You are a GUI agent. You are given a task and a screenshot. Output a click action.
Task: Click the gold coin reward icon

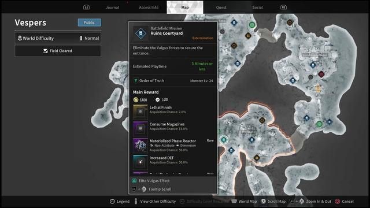click(136, 100)
